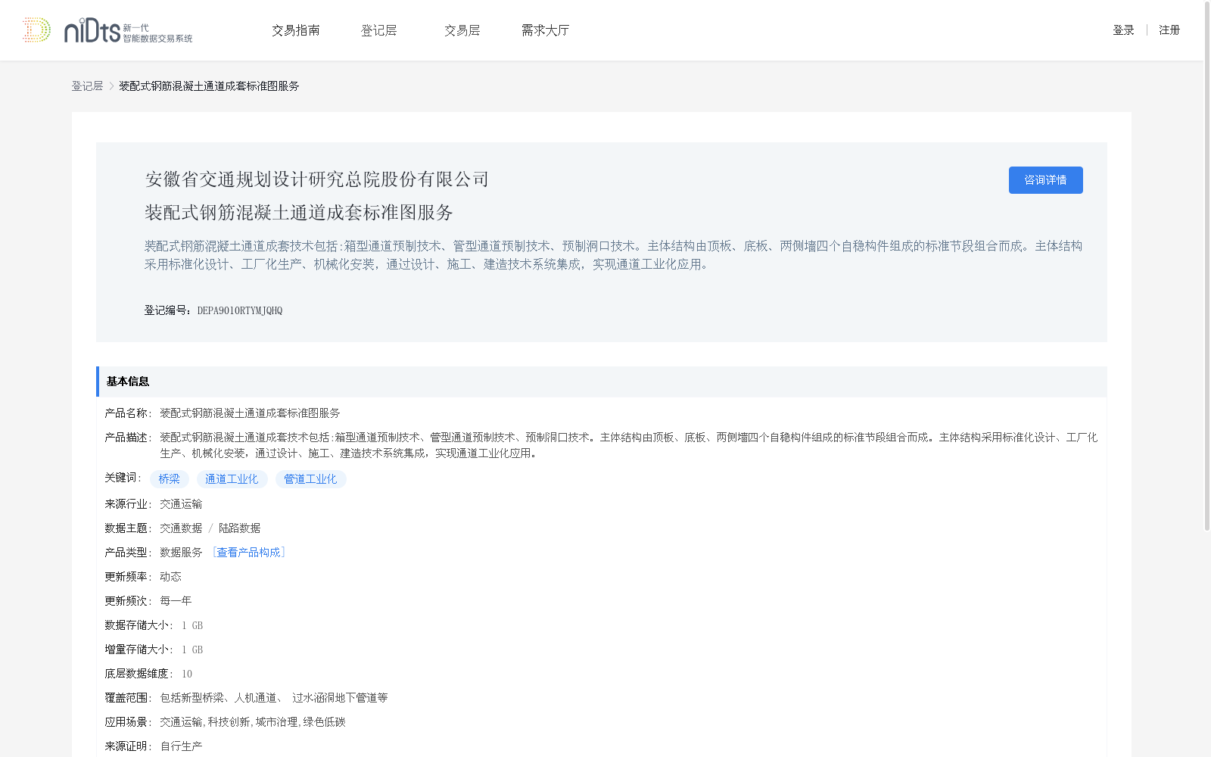Click the registration number DEPA9010RTYMJQHQ
Screen dimensions: 1211x757
[x=240, y=310]
